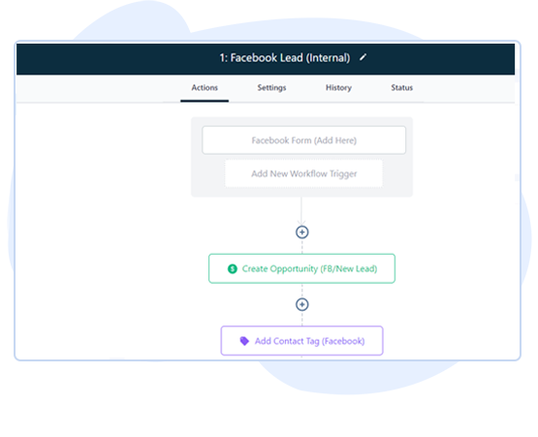Image resolution: width=538 pixels, height=437 pixels.
Task: Click the workflow title Facebook Lead (Internal)
Action: tap(285, 57)
